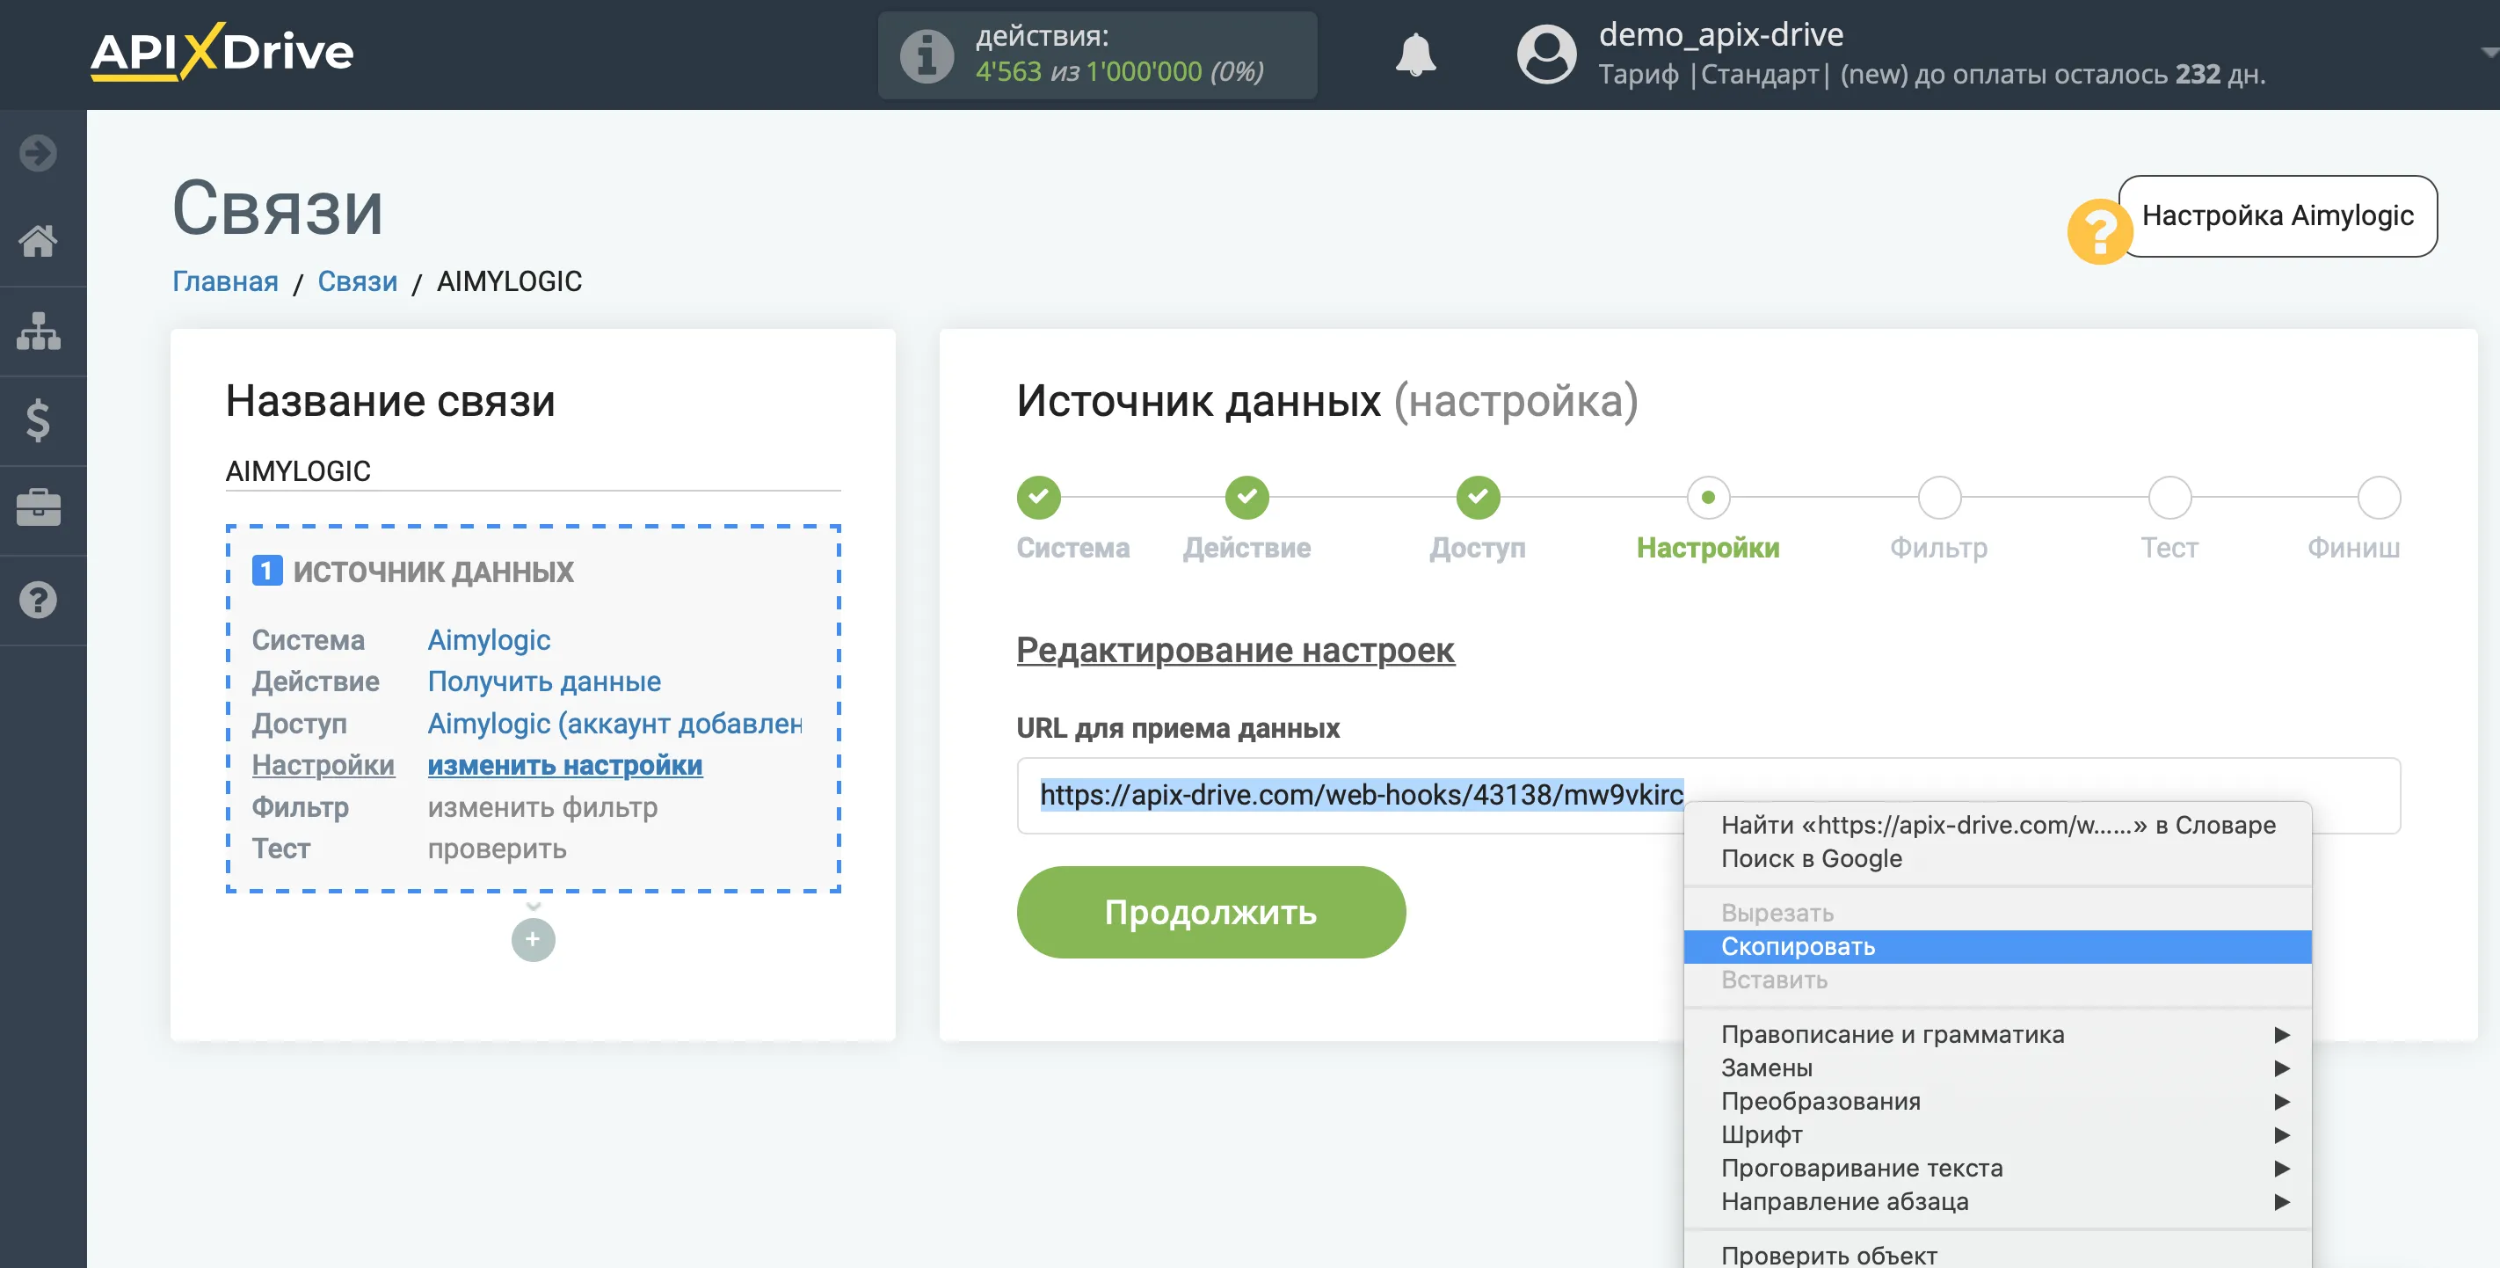The image size is (2500, 1268).
Task: Click the actions counter 4'563 из 1'000'000
Action: pyautogui.click(x=1119, y=72)
